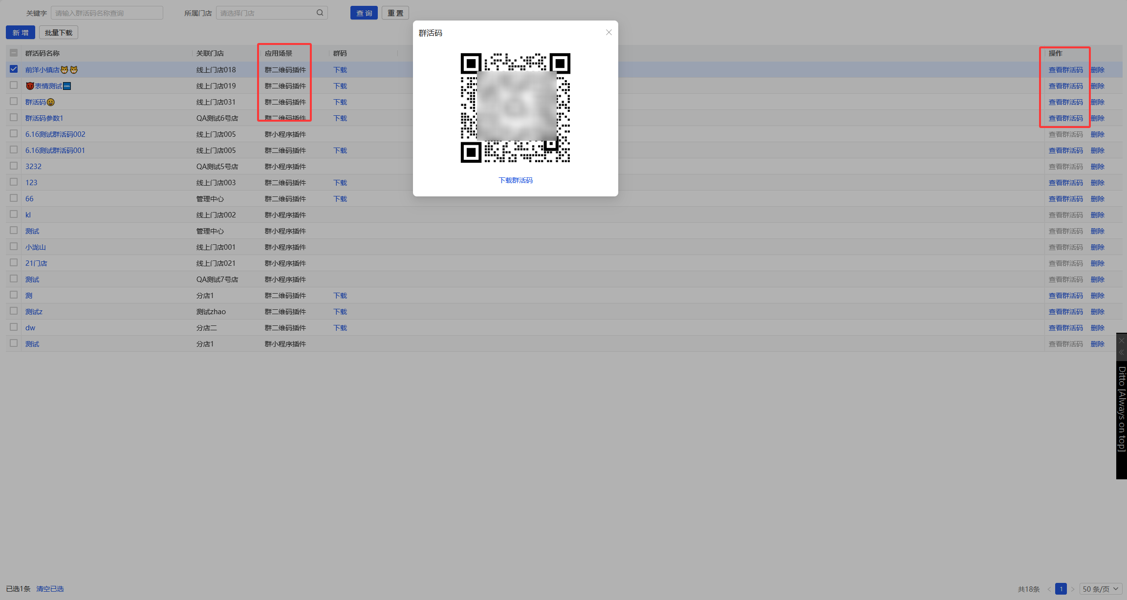Viewport: 1127px width, 600px height.
Task: Click the Ditto panel collapse chevrons icon
Action: 1122,352
